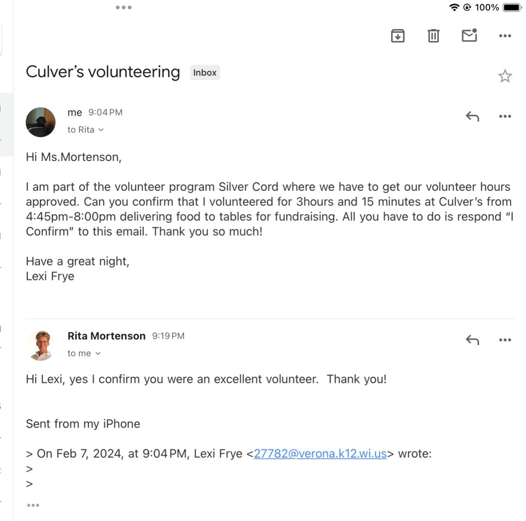
Task: Tap the battery indicator in status bar
Action: pos(512,7)
